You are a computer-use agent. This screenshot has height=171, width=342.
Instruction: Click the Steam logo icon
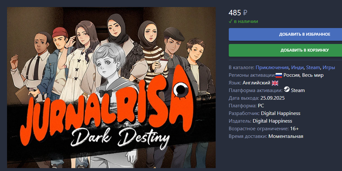point(286,90)
